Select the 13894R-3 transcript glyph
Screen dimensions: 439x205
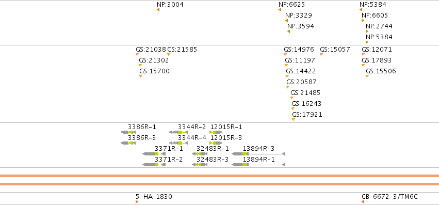click(258, 154)
